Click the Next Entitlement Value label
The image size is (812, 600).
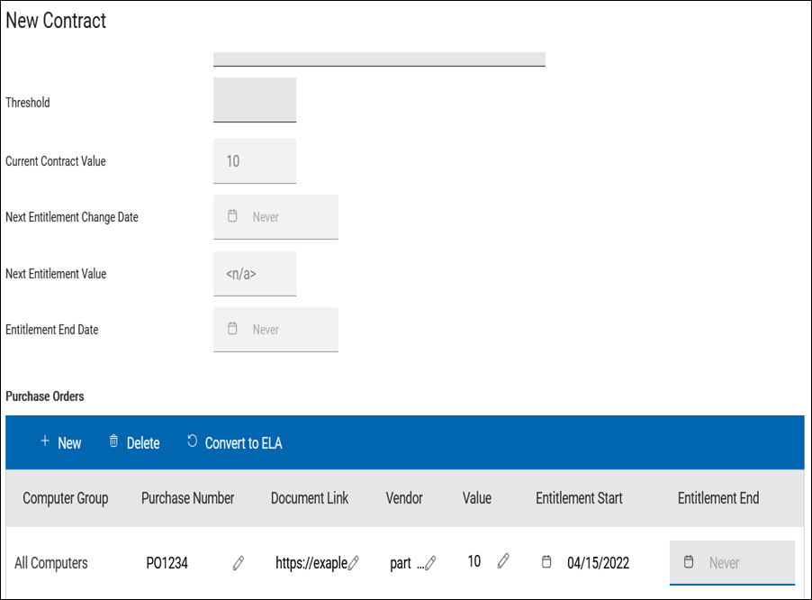click(x=56, y=274)
